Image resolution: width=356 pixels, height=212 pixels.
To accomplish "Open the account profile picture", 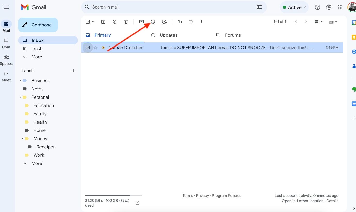I will tap(352, 7).
